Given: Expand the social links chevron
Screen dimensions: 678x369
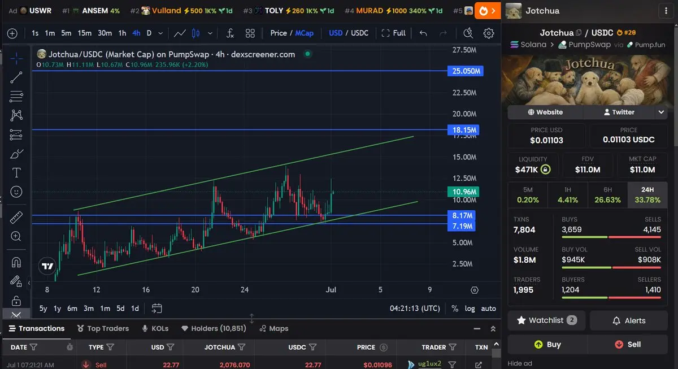Looking at the screenshot, I should [x=661, y=112].
